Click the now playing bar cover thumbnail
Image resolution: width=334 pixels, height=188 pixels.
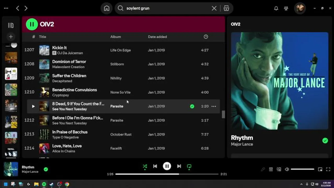pyautogui.click(x=11, y=169)
